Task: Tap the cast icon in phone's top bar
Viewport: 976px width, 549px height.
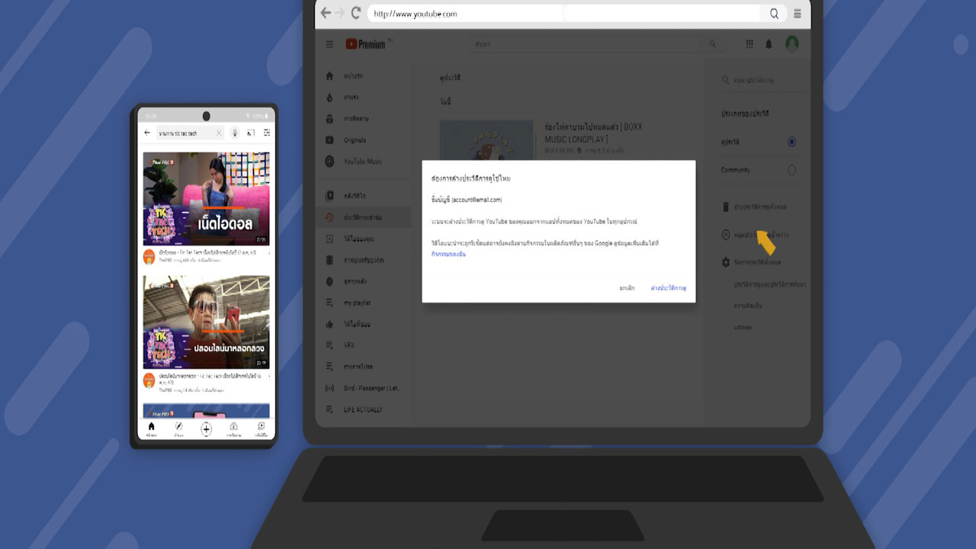Action: [x=251, y=133]
